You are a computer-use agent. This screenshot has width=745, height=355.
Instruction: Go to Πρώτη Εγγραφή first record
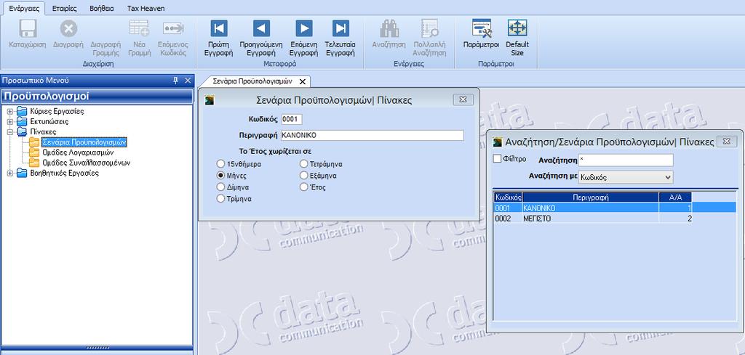click(x=218, y=28)
